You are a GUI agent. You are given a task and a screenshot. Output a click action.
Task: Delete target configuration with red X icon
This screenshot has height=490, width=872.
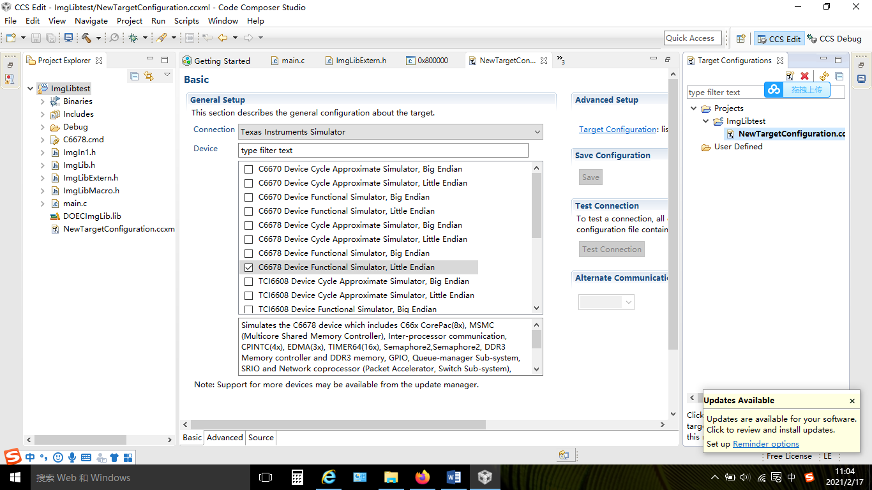[x=804, y=76]
